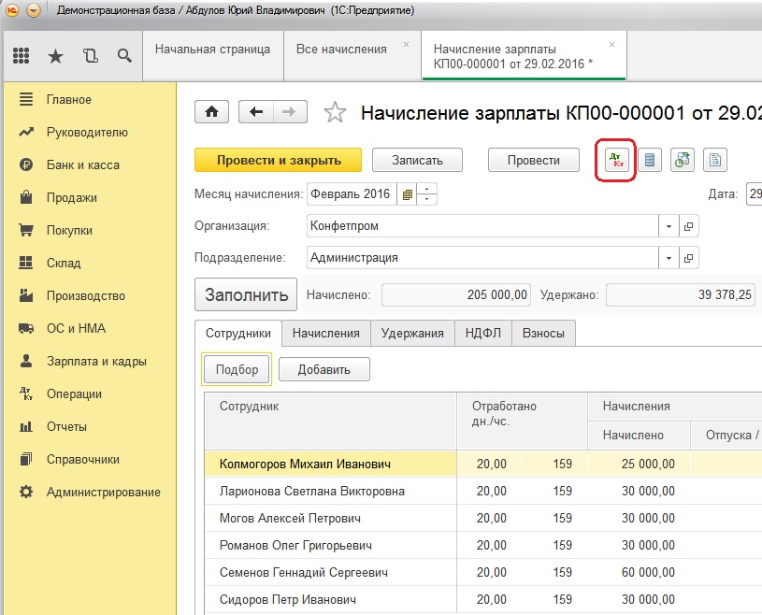Open the ОС и НМА section

tap(90, 328)
